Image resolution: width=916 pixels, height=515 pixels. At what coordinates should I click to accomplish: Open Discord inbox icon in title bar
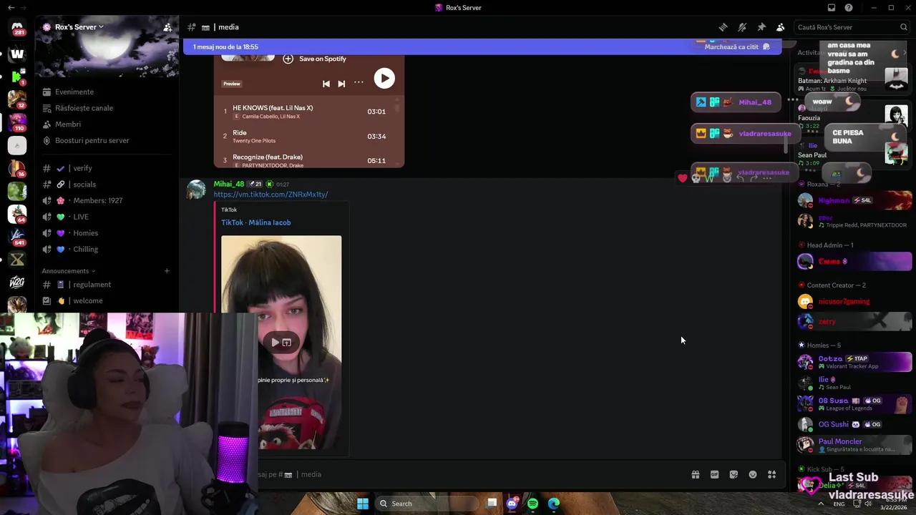click(x=832, y=8)
